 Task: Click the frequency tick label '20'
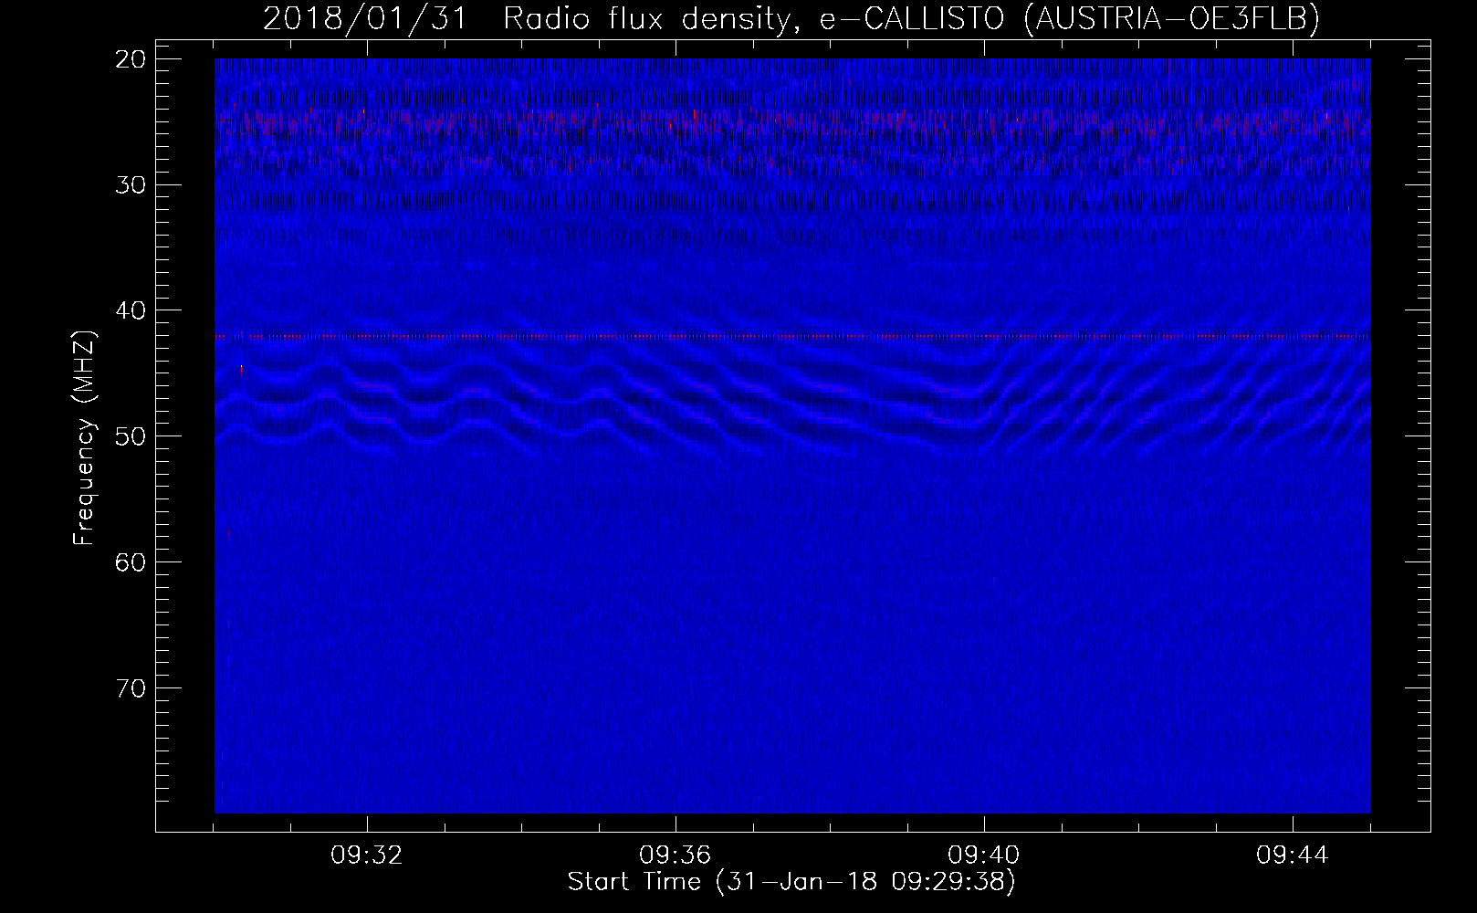click(x=131, y=59)
